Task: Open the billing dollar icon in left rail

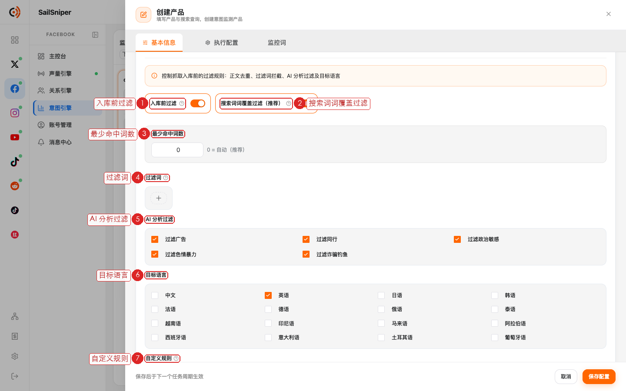Action: pyautogui.click(x=15, y=336)
